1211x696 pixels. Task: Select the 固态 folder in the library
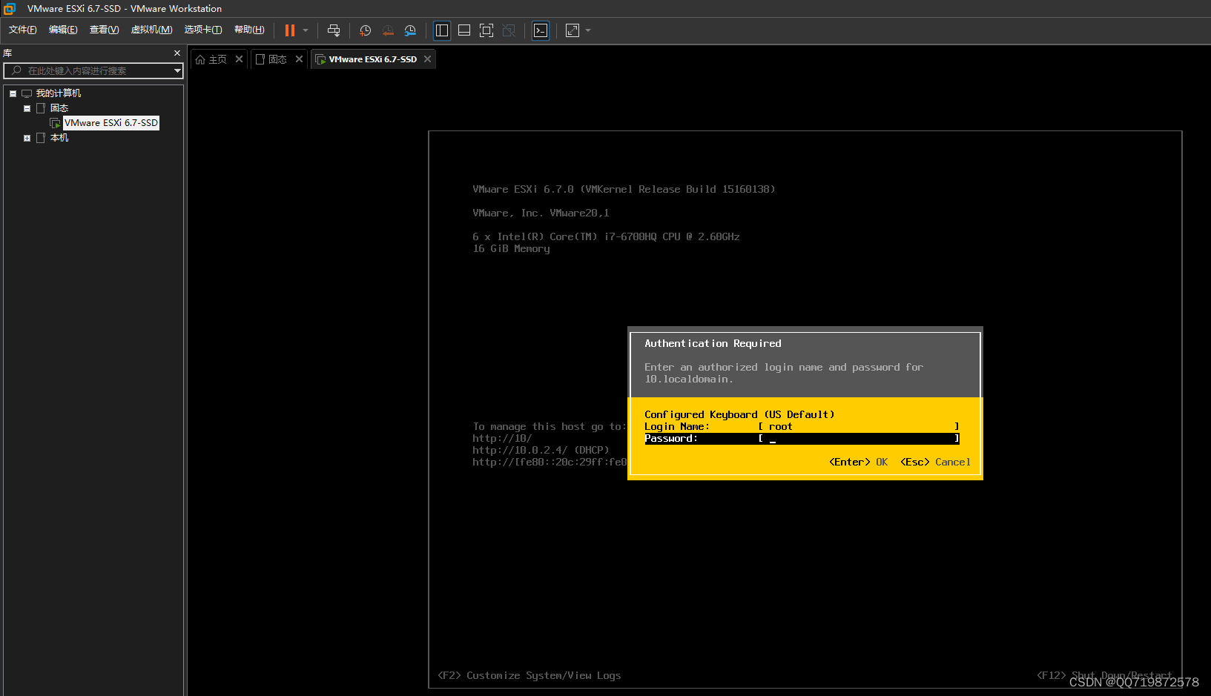[59, 108]
